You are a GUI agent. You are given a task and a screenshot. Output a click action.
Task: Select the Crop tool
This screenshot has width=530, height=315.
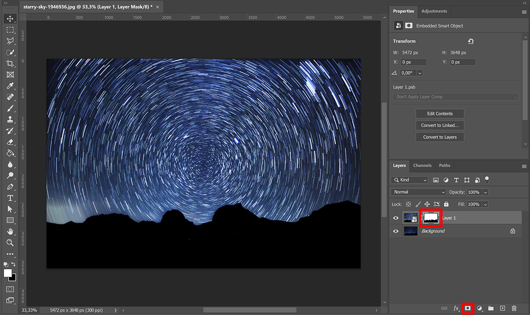(x=10, y=64)
